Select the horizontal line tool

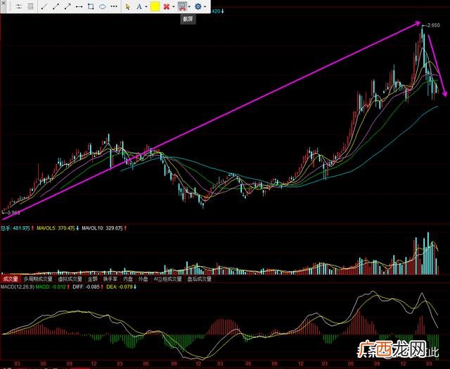point(79,6)
